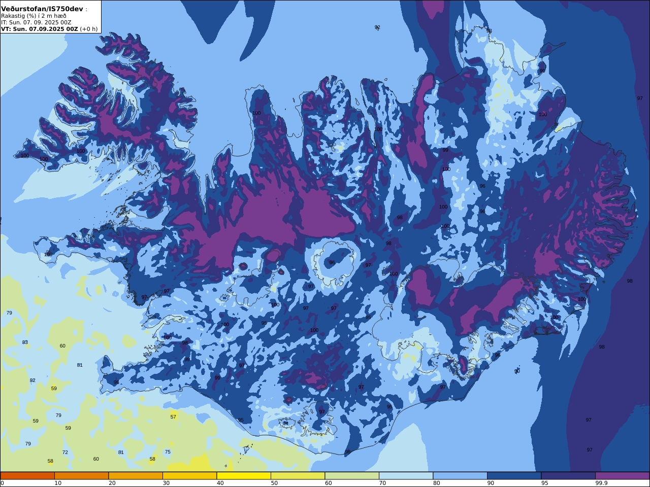Select the 20–30 amber legend swatch
650x487 pixels.
136,476
